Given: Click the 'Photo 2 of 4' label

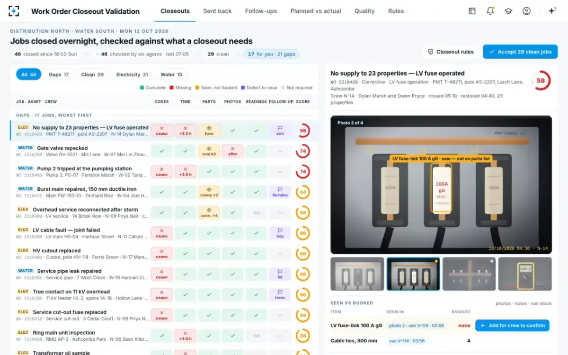Looking at the screenshot, I should 350,123.
